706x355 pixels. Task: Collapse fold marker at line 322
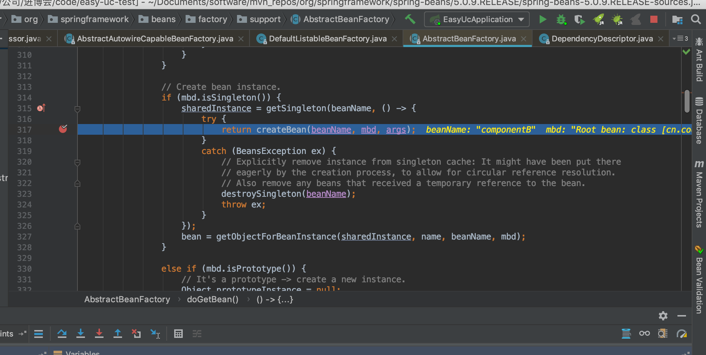click(x=77, y=184)
